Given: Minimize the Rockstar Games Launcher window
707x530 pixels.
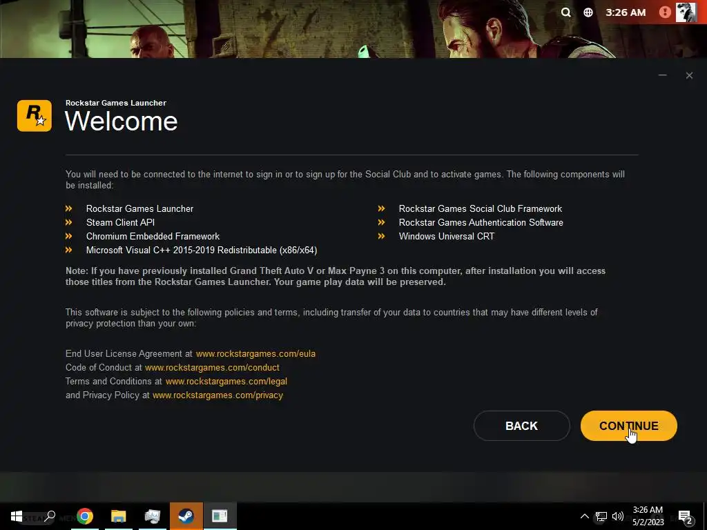Looking at the screenshot, I should click(662, 75).
